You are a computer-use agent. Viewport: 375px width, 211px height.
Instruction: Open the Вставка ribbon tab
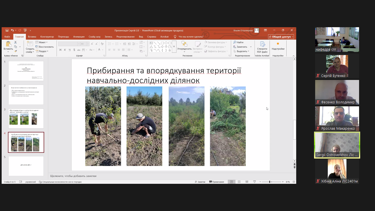[x=32, y=37]
